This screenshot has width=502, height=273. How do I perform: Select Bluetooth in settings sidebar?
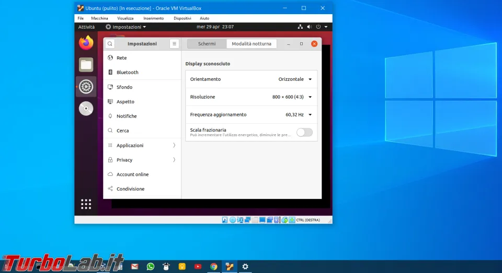pos(142,72)
